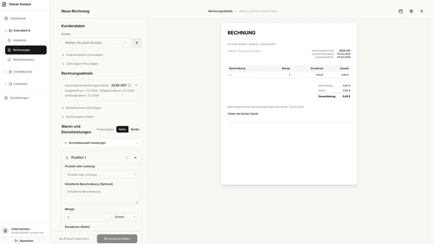This screenshot has width=434, height=244.
Task: Switch price entry to Netto
Action: coord(123,130)
